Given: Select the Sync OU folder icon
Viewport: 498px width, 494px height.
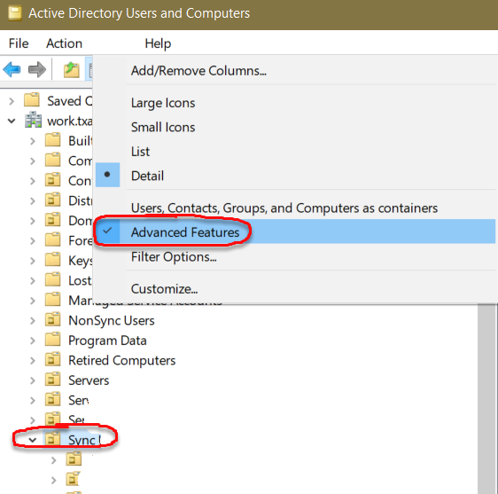Looking at the screenshot, I should [x=52, y=439].
